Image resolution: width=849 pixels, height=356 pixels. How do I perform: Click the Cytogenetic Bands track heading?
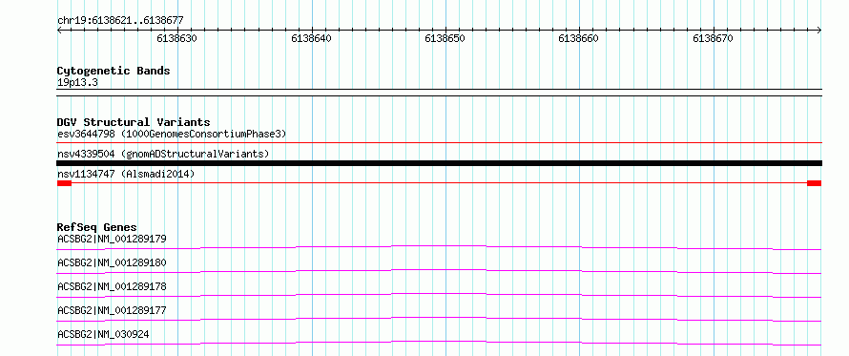pos(114,71)
